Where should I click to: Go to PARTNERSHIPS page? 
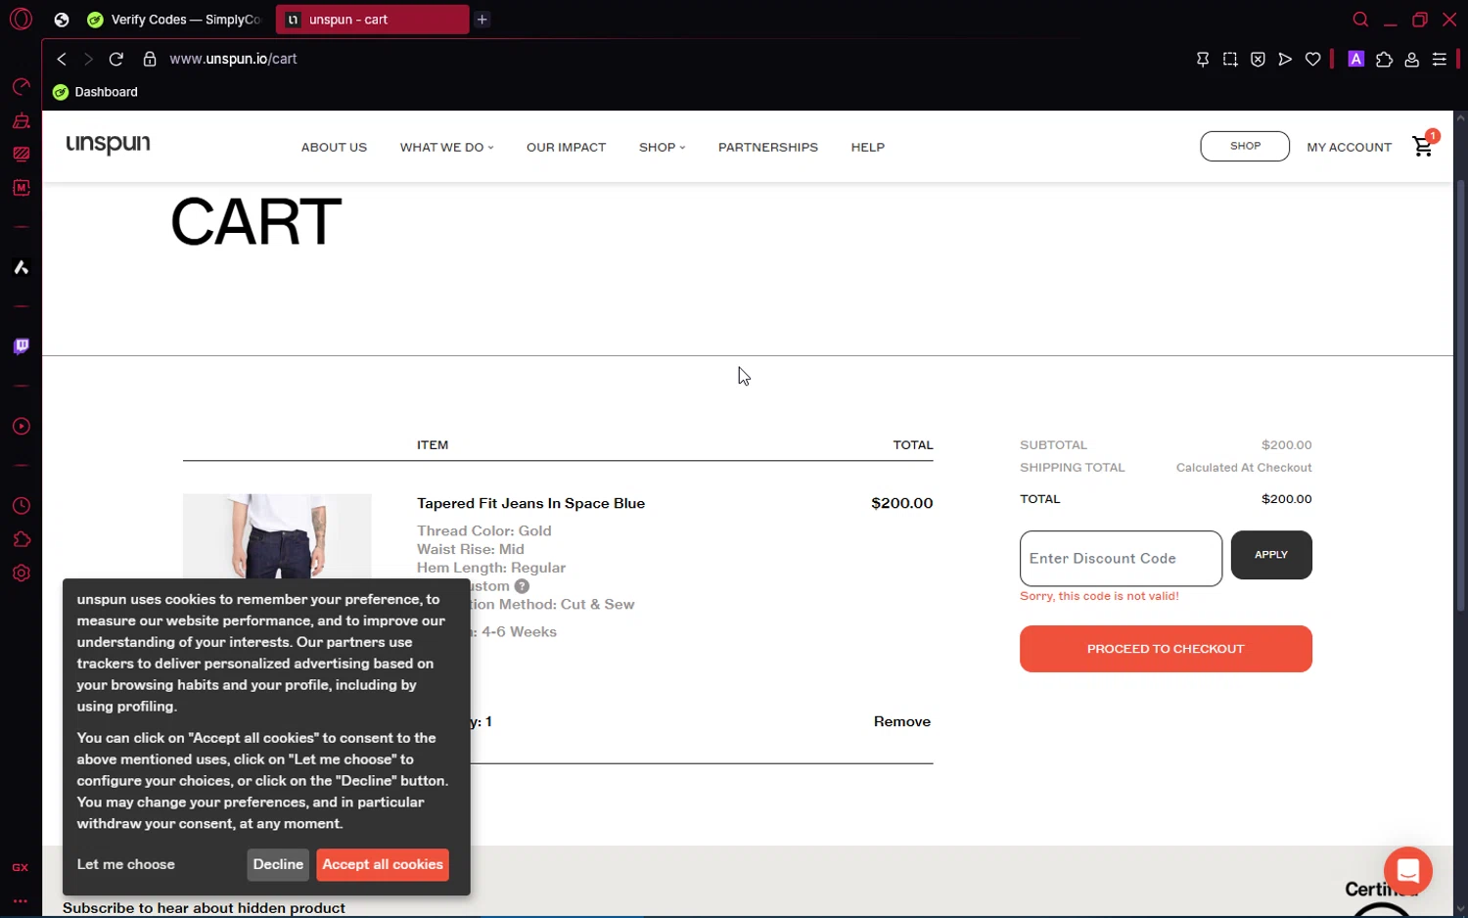point(767,148)
